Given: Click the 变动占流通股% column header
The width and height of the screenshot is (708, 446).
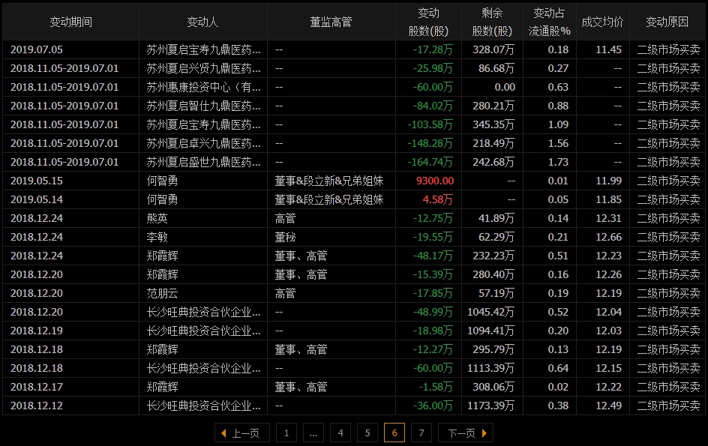Looking at the screenshot, I should coord(550,22).
